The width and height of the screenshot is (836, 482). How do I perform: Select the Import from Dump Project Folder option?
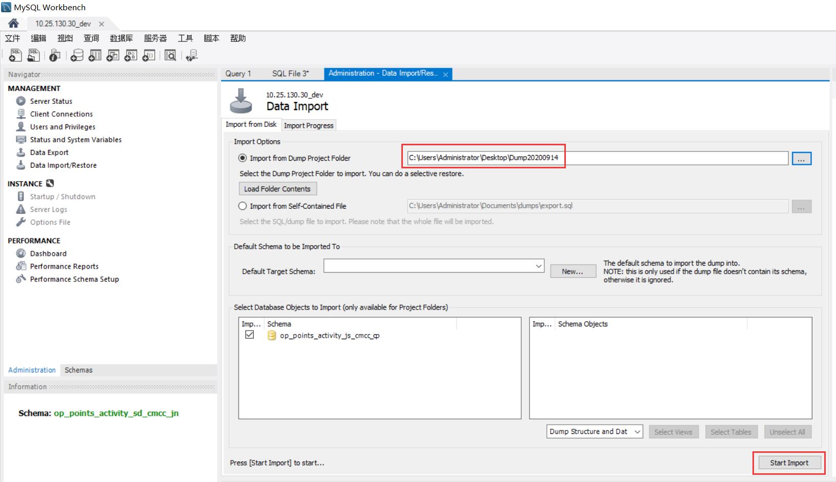[242, 158]
